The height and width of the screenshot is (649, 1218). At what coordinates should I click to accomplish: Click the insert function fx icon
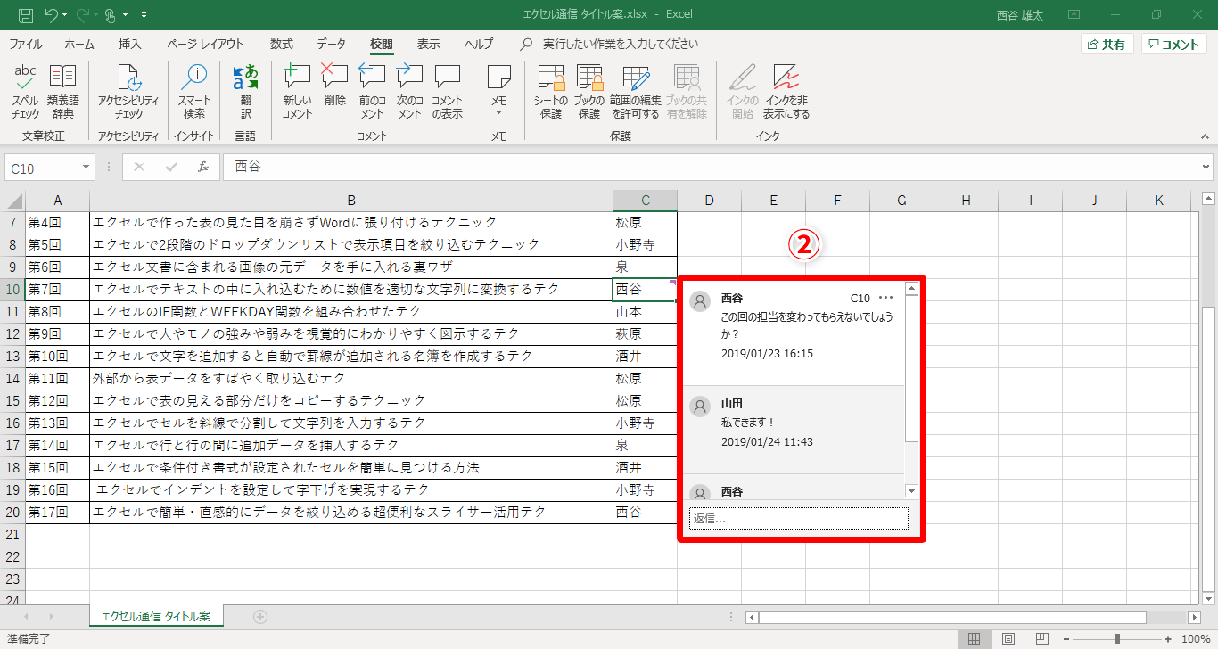(x=202, y=167)
